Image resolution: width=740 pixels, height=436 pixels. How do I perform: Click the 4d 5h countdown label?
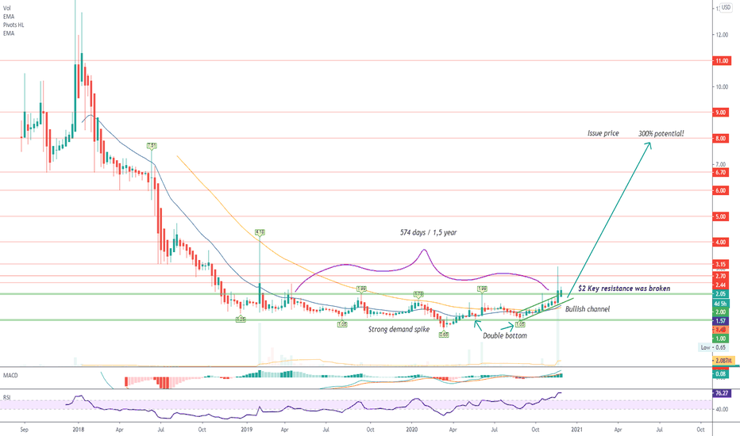point(720,303)
